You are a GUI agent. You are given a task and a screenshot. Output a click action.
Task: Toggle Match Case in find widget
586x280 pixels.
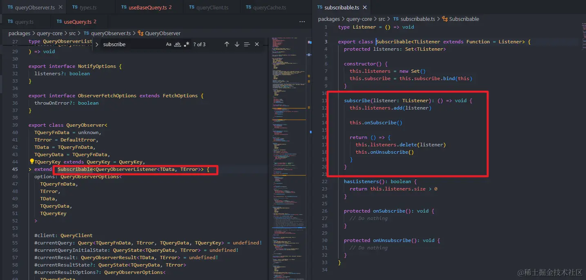pos(169,44)
